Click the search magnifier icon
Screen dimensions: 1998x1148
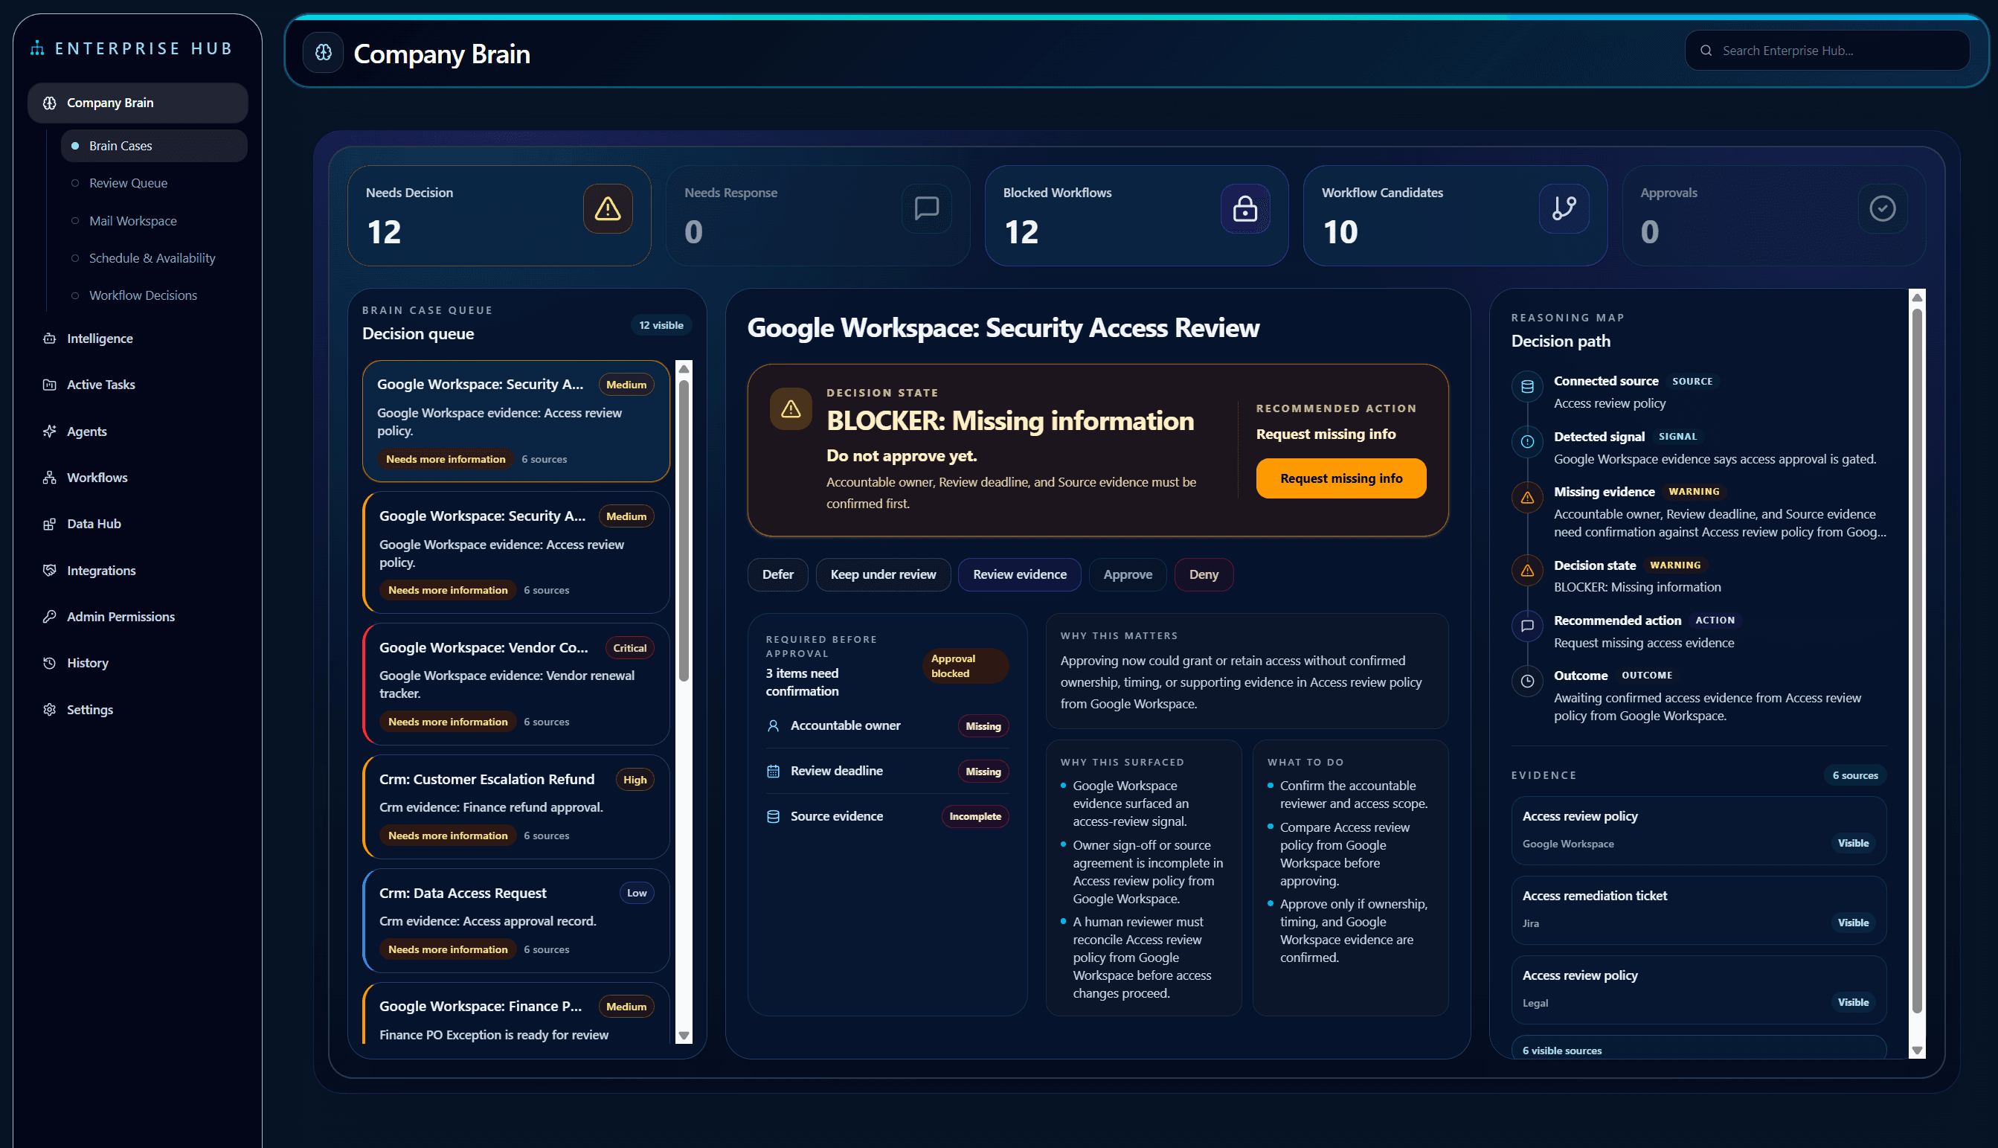1706,51
